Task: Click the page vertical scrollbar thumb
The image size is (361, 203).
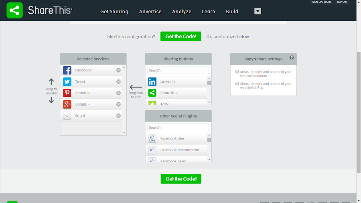Action: click(359, 112)
